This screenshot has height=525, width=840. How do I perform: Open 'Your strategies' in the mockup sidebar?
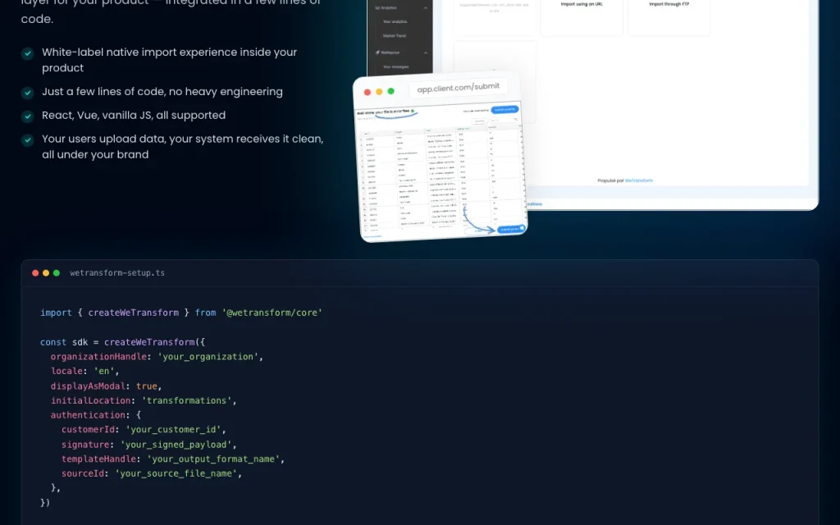point(396,67)
